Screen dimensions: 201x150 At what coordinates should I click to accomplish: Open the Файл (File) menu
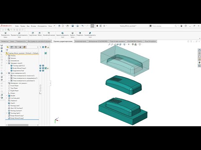17,26
